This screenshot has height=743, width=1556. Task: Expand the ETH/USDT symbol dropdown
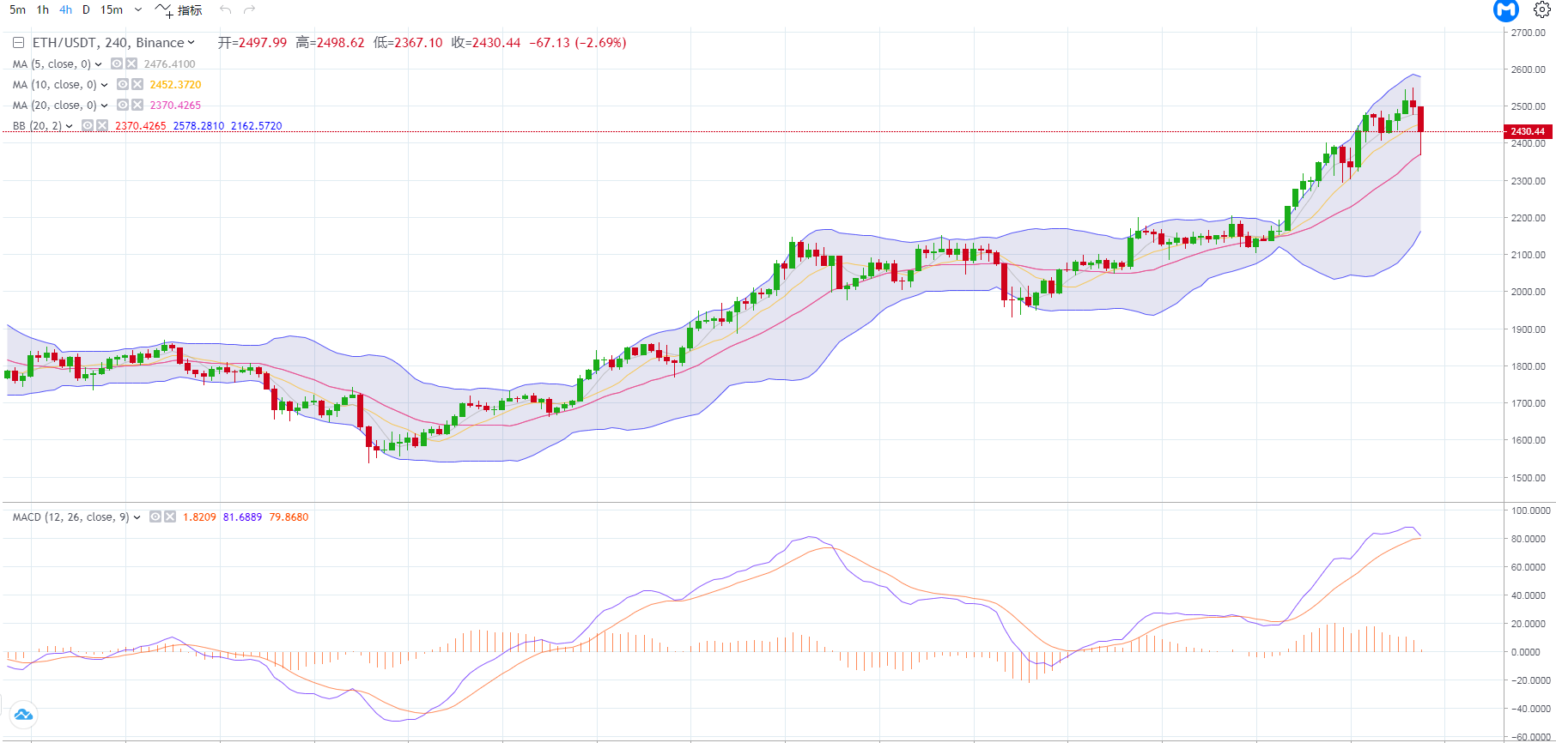191,43
